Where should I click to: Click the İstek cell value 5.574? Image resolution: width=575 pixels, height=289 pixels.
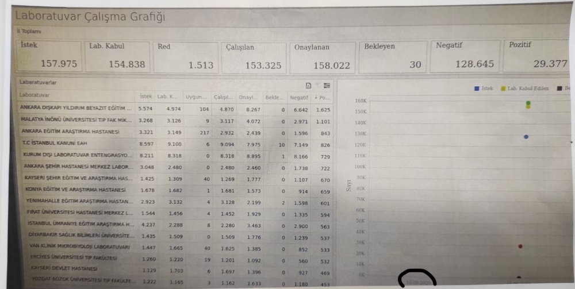pyautogui.click(x=145, y=109)
